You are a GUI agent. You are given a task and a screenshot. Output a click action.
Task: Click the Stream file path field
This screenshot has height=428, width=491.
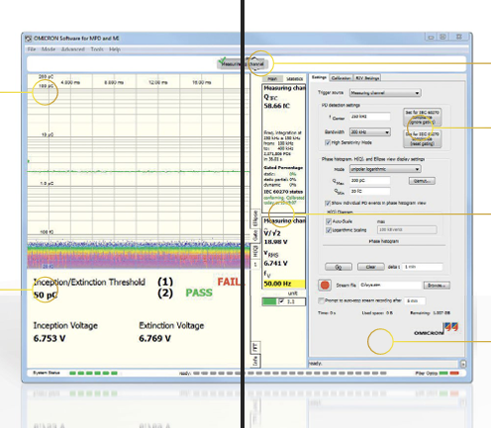click(x=391, y=286)
